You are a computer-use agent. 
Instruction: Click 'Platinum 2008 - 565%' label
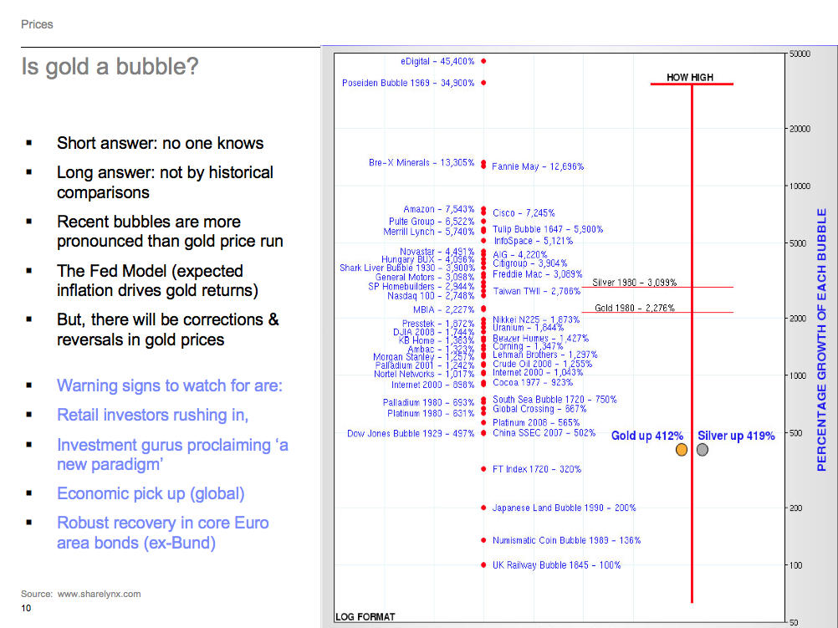click(536, 422)
